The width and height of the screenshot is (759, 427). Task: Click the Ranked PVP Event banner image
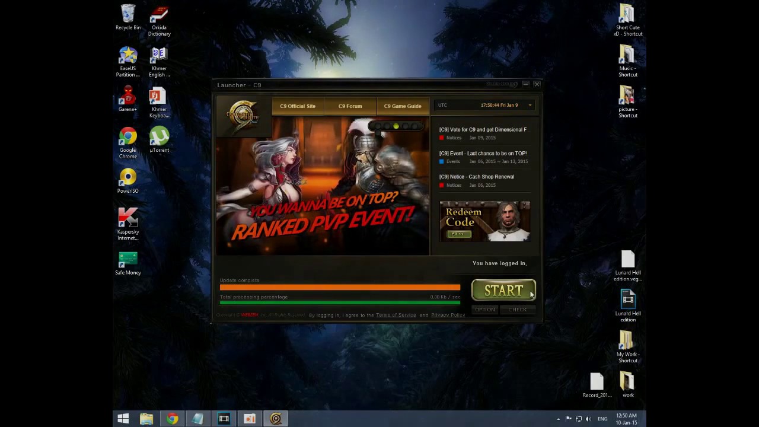coord(323,185)
